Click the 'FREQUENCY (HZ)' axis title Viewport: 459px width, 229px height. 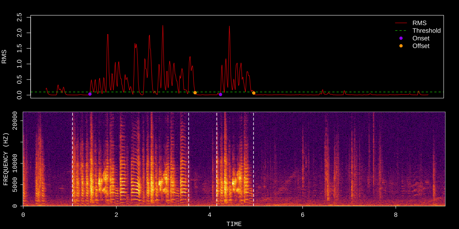tap(6, 159)
